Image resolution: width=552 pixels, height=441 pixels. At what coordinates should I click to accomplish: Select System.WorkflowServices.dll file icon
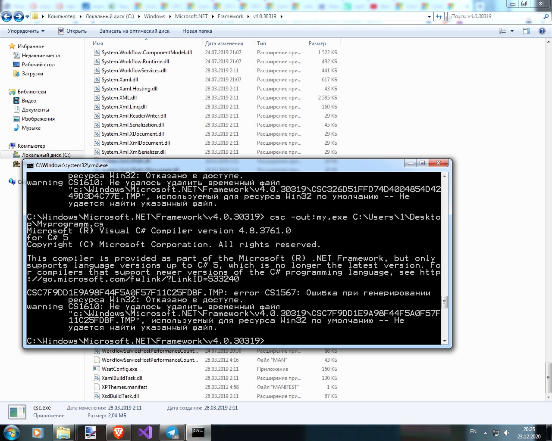coord(97,71)
